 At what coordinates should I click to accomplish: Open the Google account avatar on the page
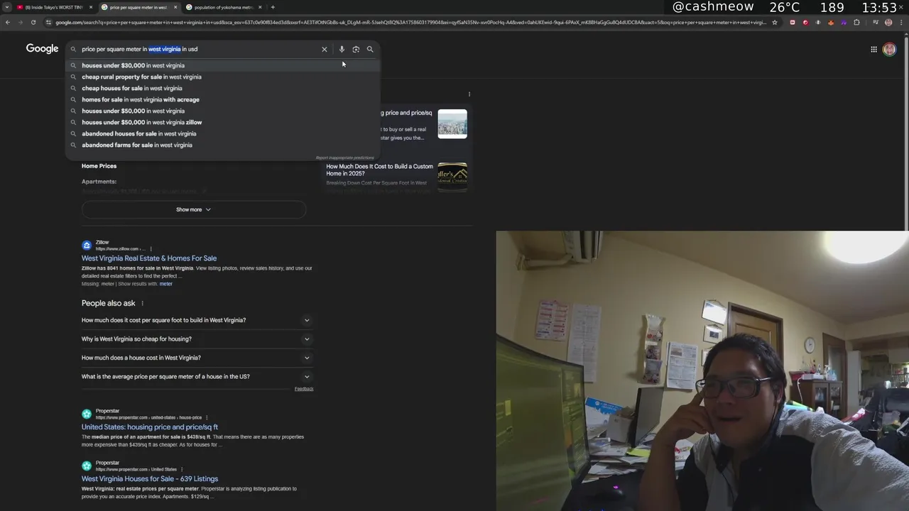(x=889, y=49)
